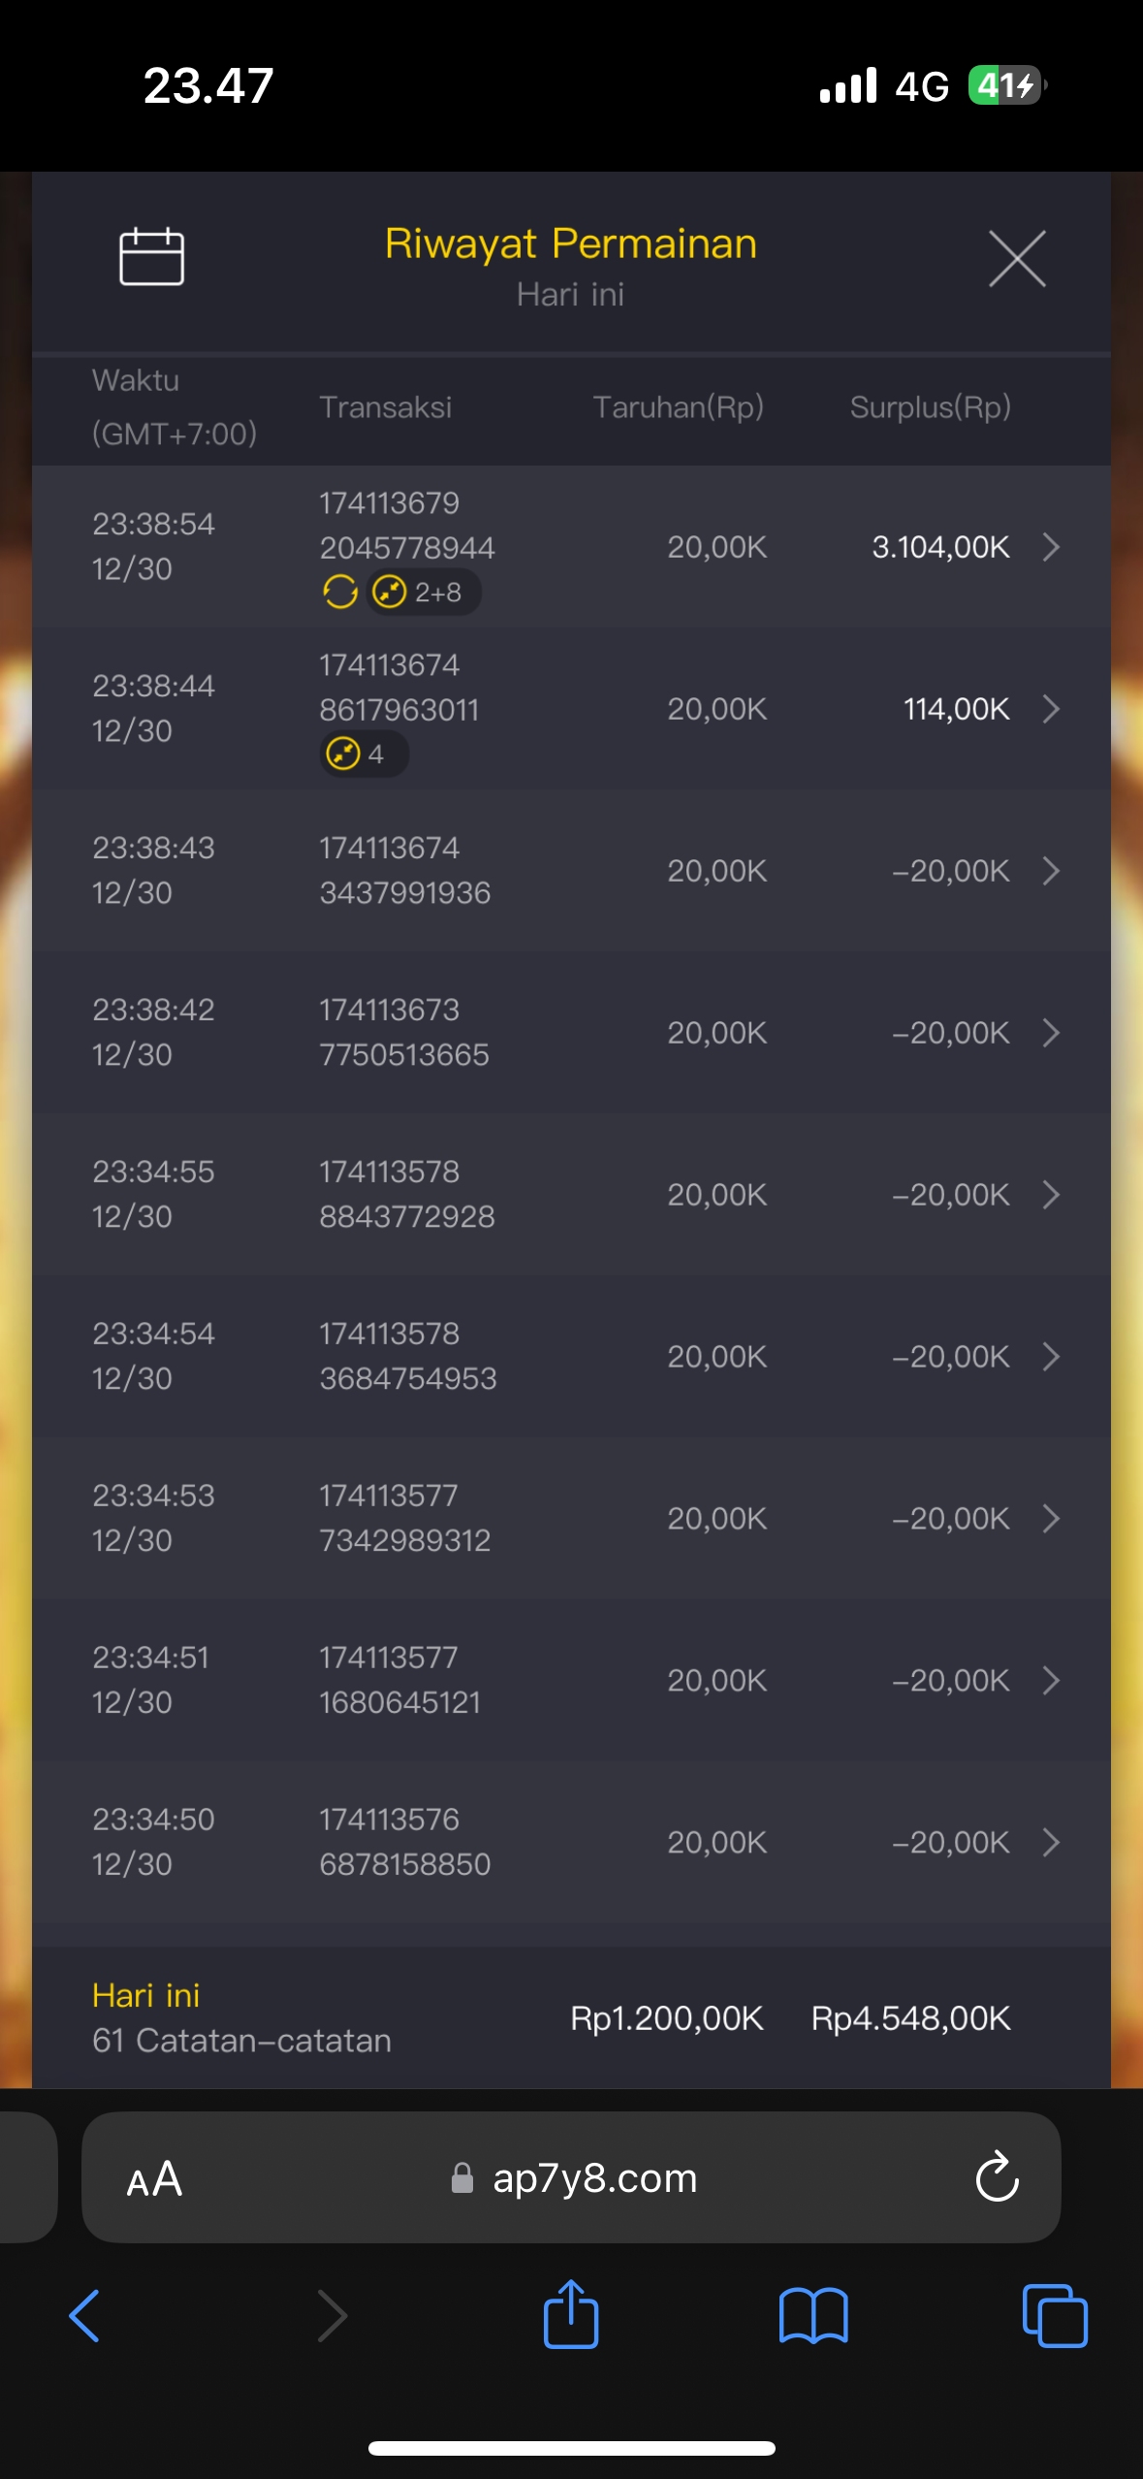Tap the AA reader text-size button

click(x=154, y=2178)
